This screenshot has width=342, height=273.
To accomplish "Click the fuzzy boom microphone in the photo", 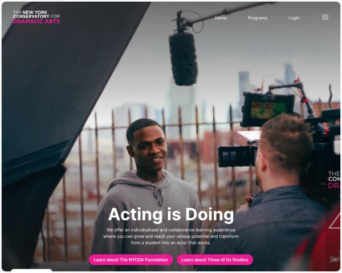I will (x=183, y=59).
